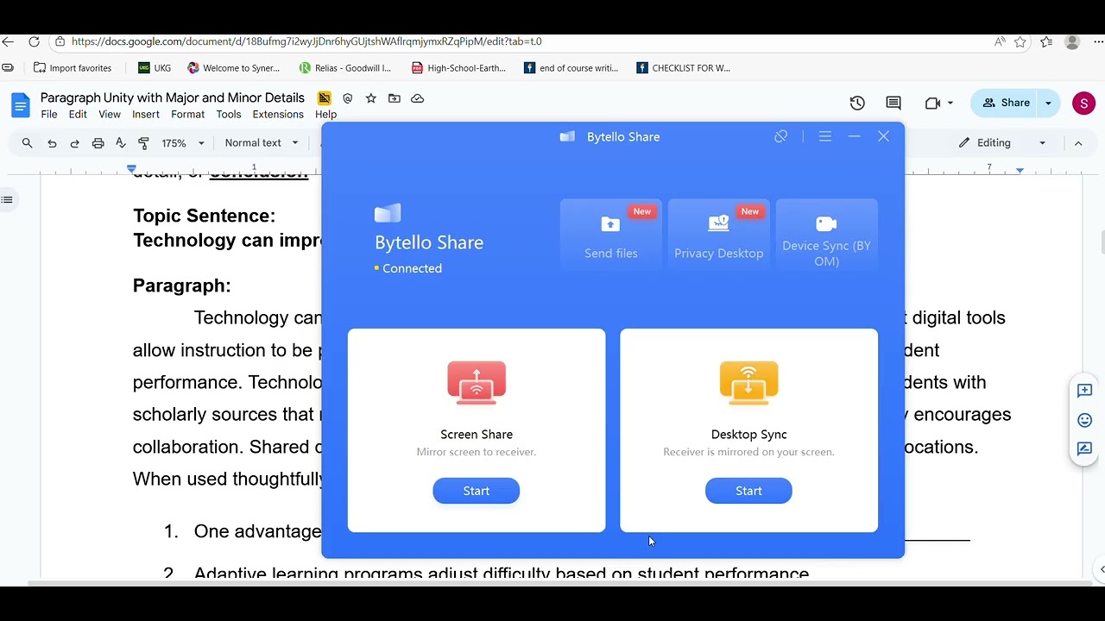Image resolution: width=1105 pixels, height=621 pixels.
Task: Open the browser favorites list
Action: tap(1046, 41)
